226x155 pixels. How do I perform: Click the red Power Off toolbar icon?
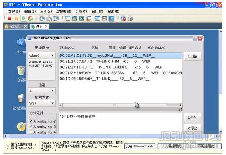tap(10, 18)
